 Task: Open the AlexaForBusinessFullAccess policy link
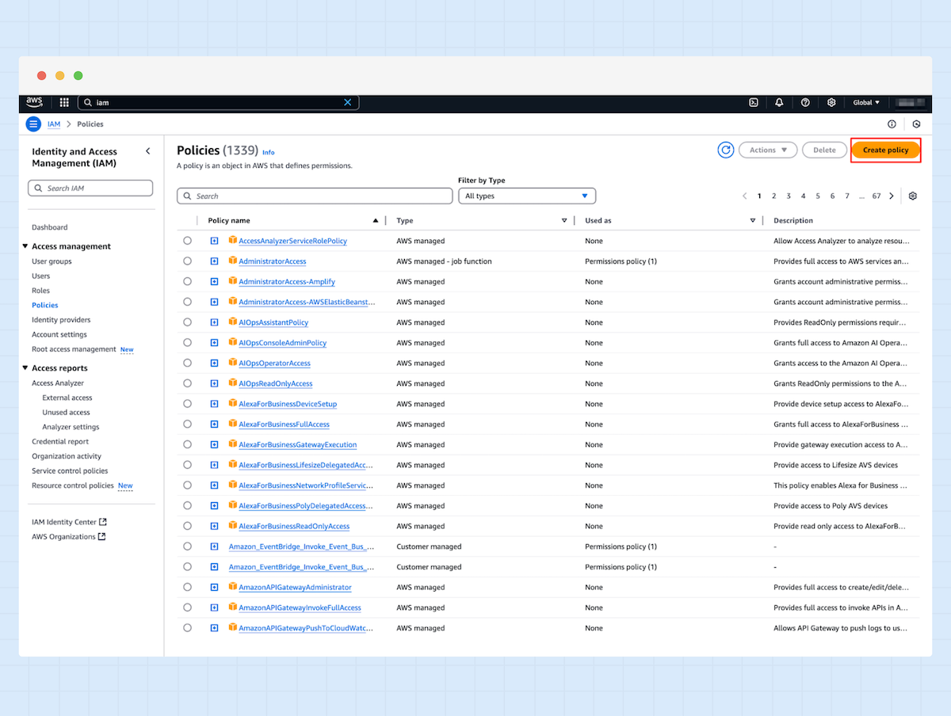284,425
